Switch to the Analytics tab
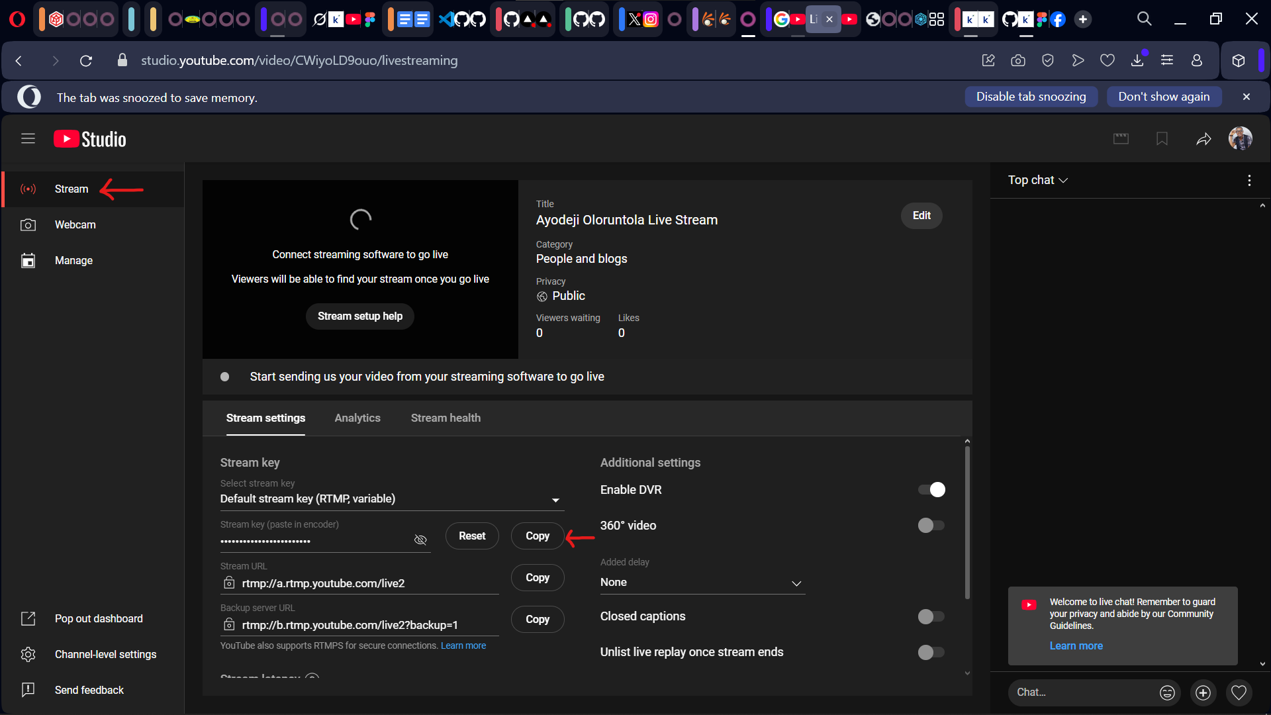Image resolution: width=1271 pixels, height=715 pixels. 357,418
